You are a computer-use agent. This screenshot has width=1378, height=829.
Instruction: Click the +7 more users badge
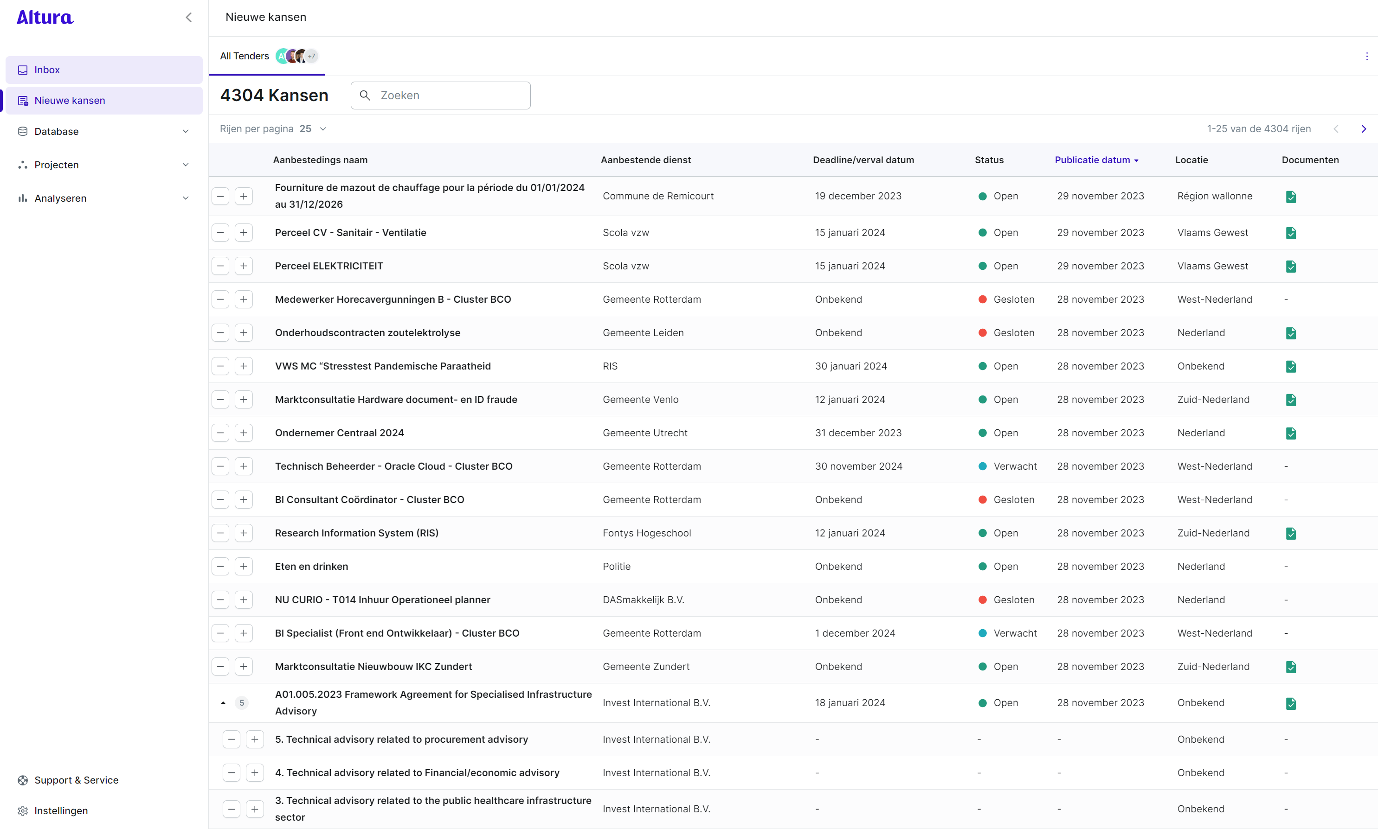click(x=312, y=56)
